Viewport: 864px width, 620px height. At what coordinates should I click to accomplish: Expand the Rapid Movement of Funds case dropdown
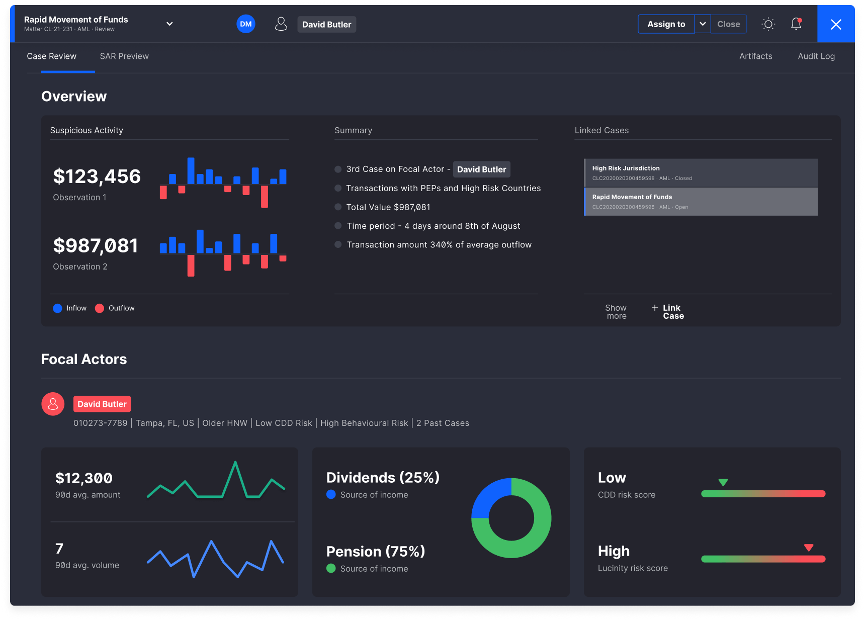(169, 24)
